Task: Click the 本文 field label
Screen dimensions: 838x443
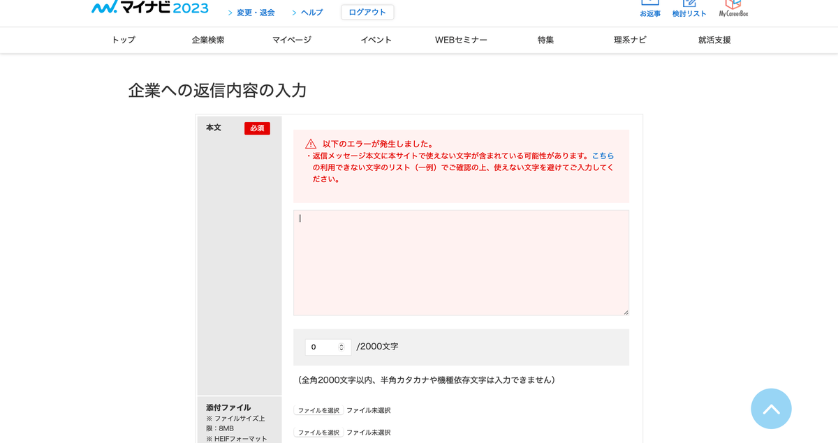Action: click(x=214, y=128)
